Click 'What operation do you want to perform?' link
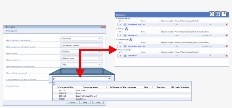This screenshot has width=232, height=108. (x=20, y=66)
